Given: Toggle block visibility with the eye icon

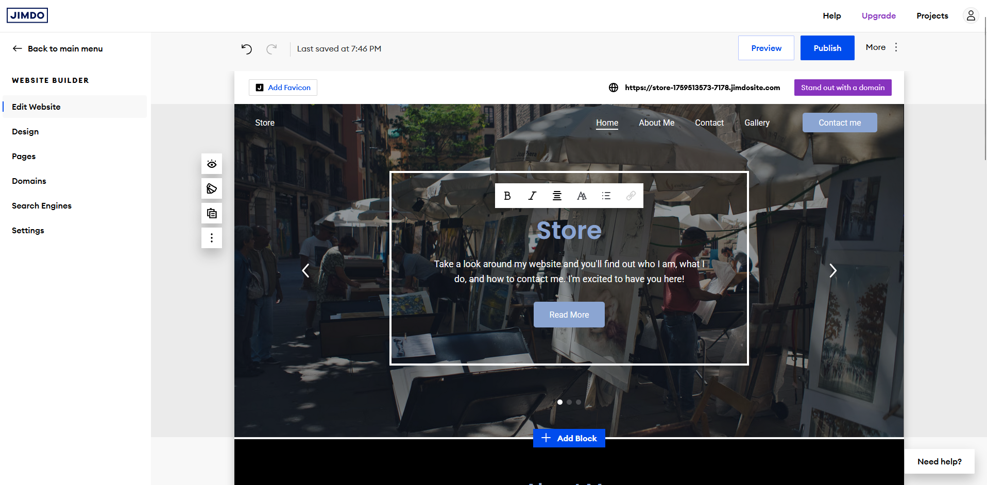Looking at the screenshot, I should click(x=211, y=164).
